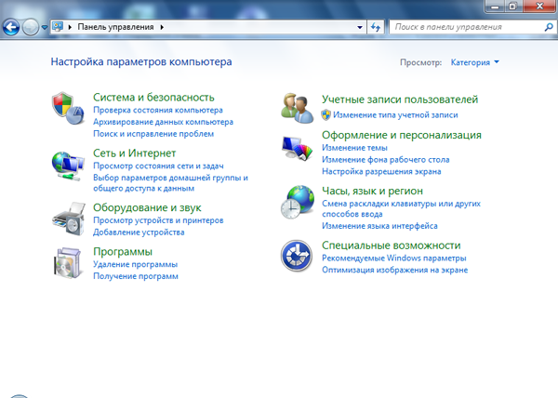
Task: Open Оформление и персонализация category
Action: pyautogui.click(x=402, y=135)
